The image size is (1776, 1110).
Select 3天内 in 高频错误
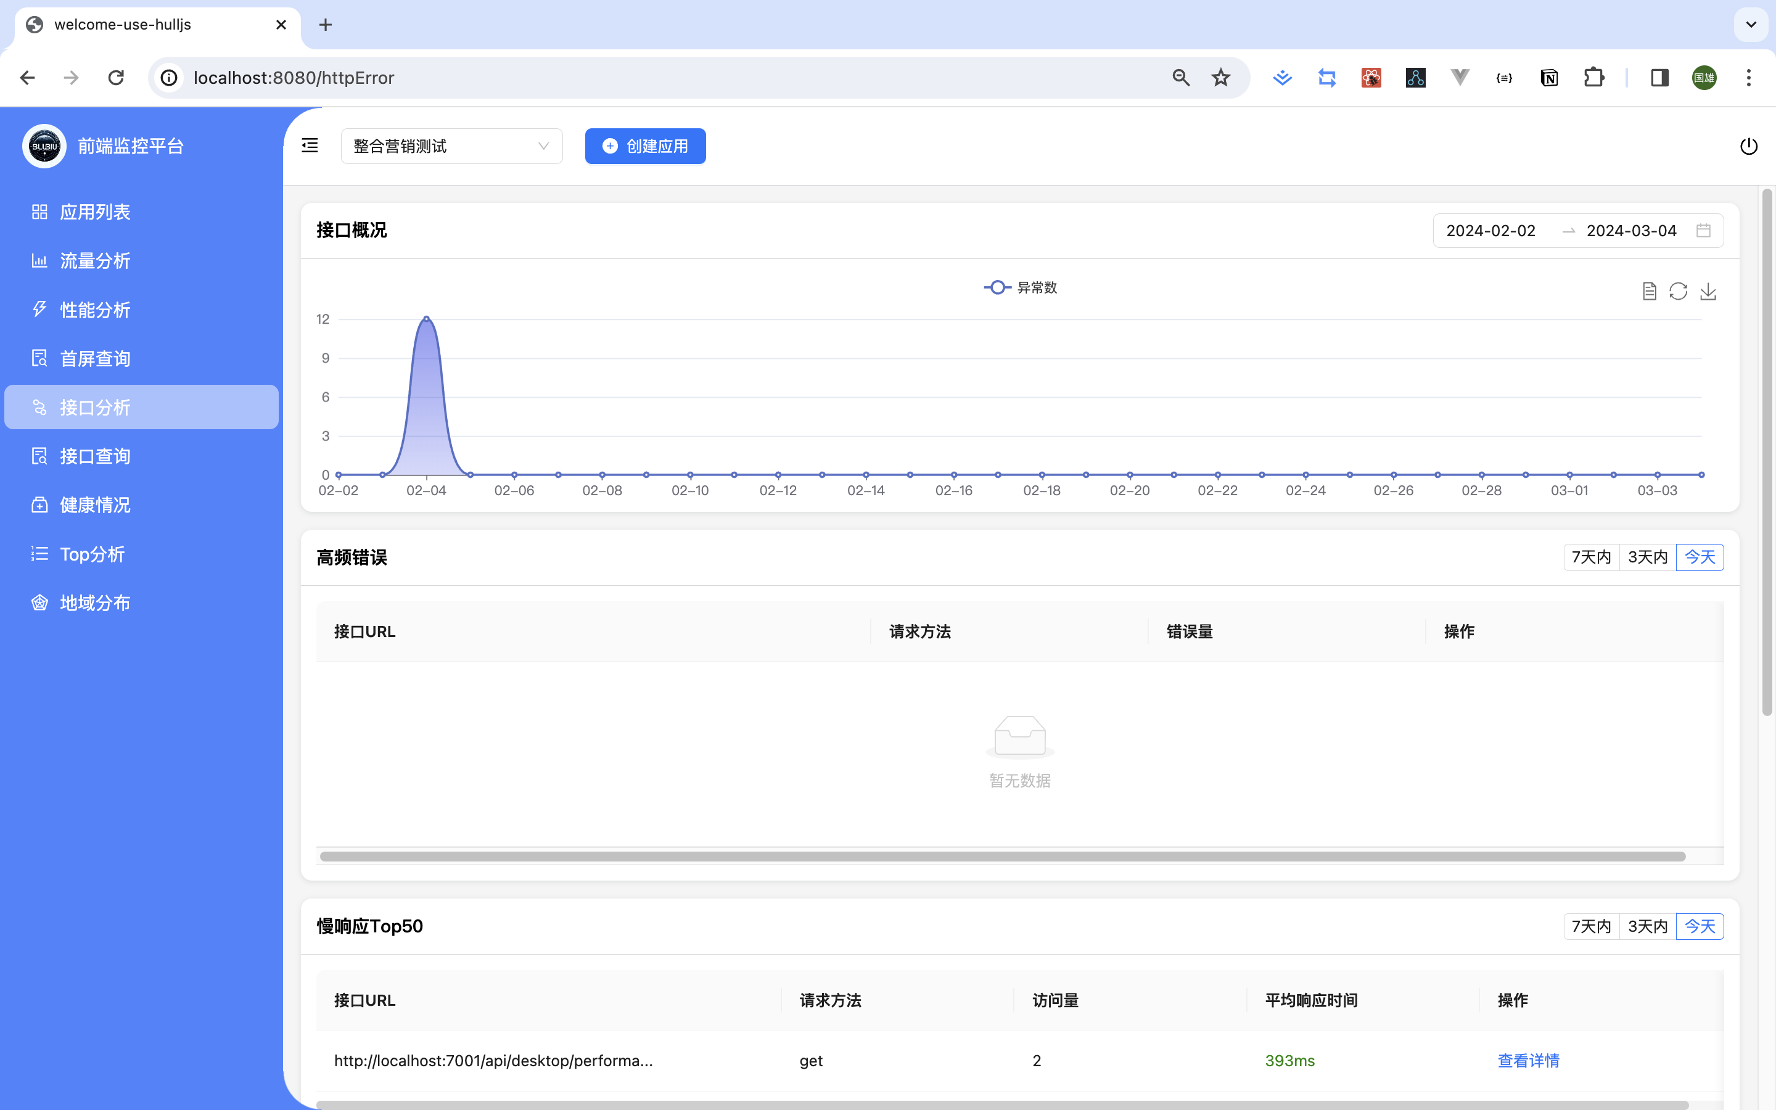click(x=1648, y=557)
